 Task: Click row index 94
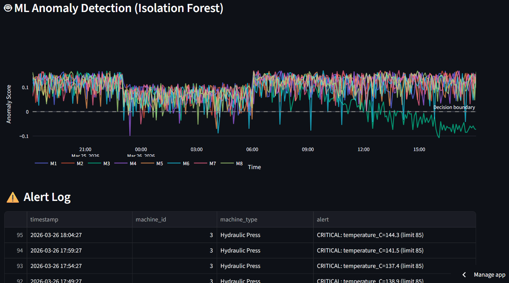16,250
